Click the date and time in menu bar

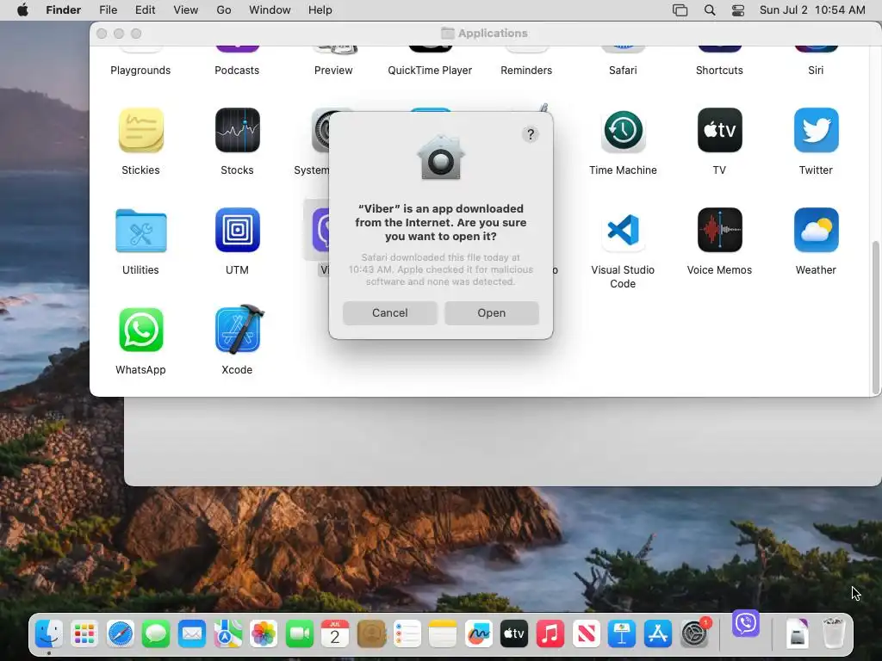pos(812,10)
